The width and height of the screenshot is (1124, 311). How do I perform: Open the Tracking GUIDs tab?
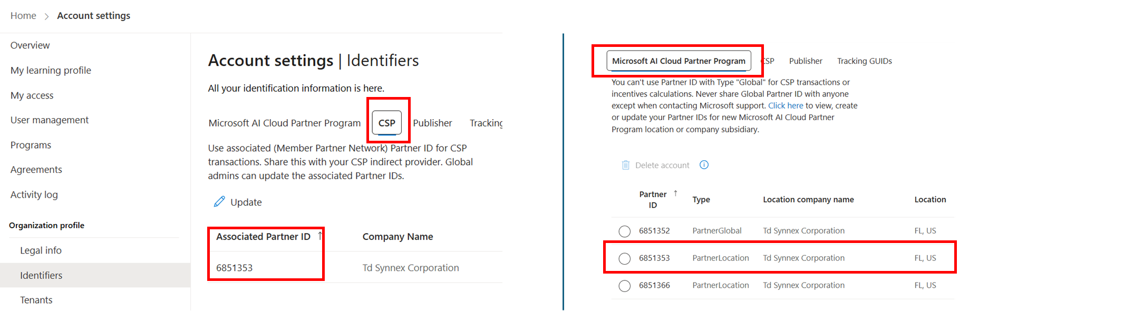[x=864, y=61]
